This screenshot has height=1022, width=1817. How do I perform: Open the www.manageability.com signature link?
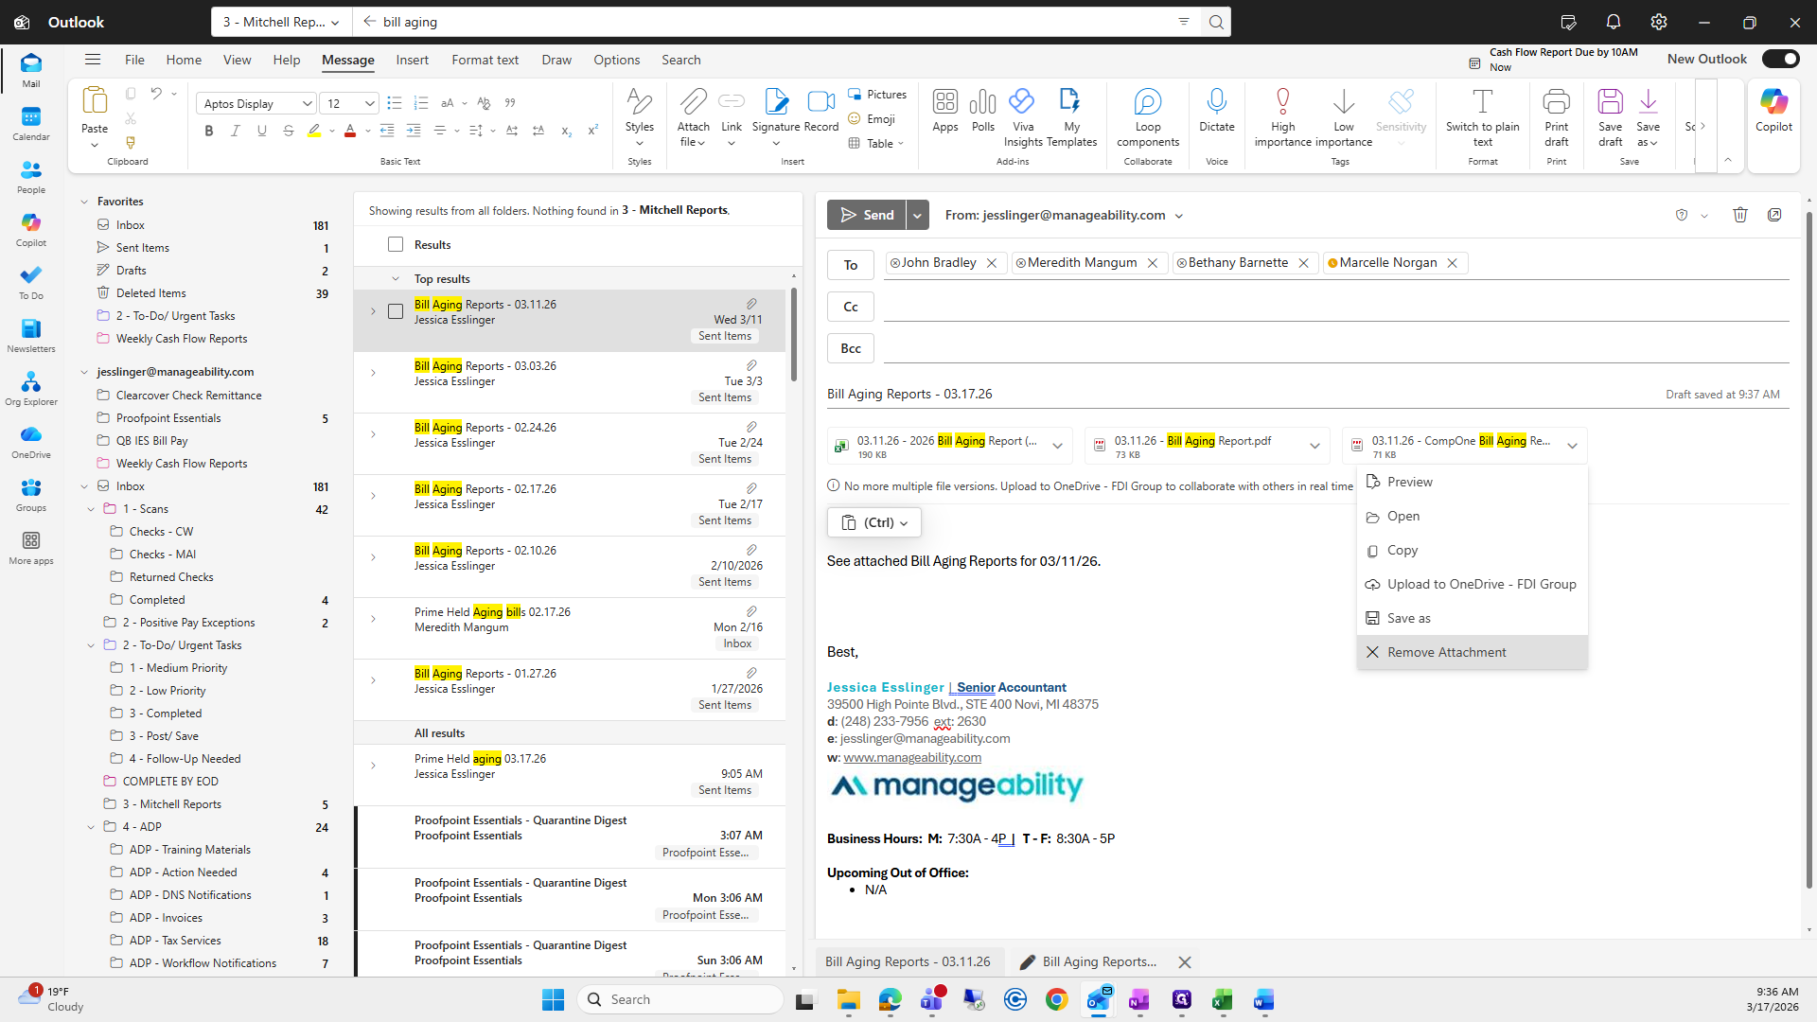(x=912, y=757)
